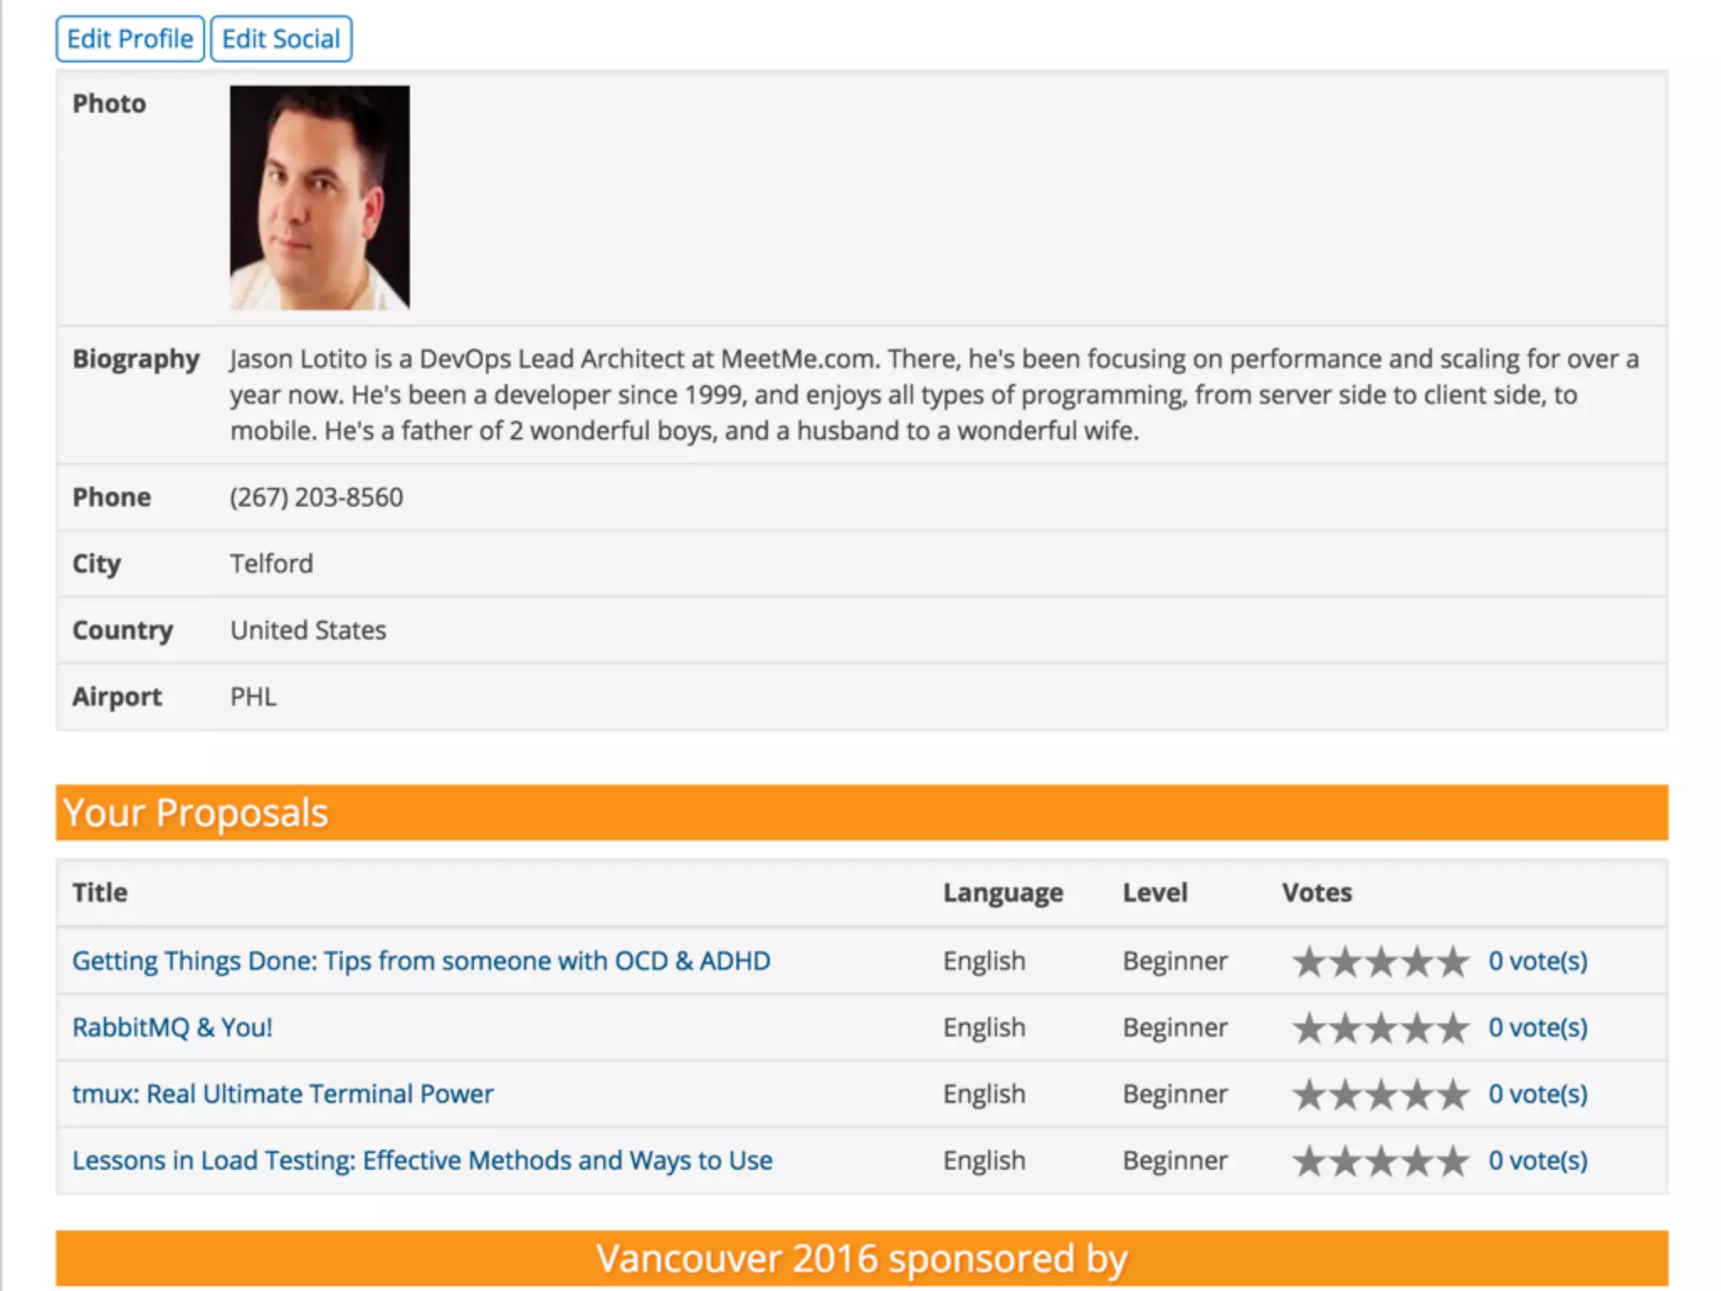Open the RabbitMQ & You! proposal

[172, 1027]
